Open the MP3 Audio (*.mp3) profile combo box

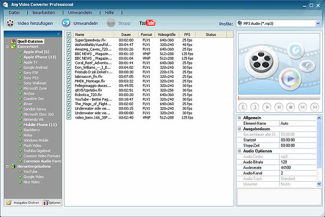278,23
